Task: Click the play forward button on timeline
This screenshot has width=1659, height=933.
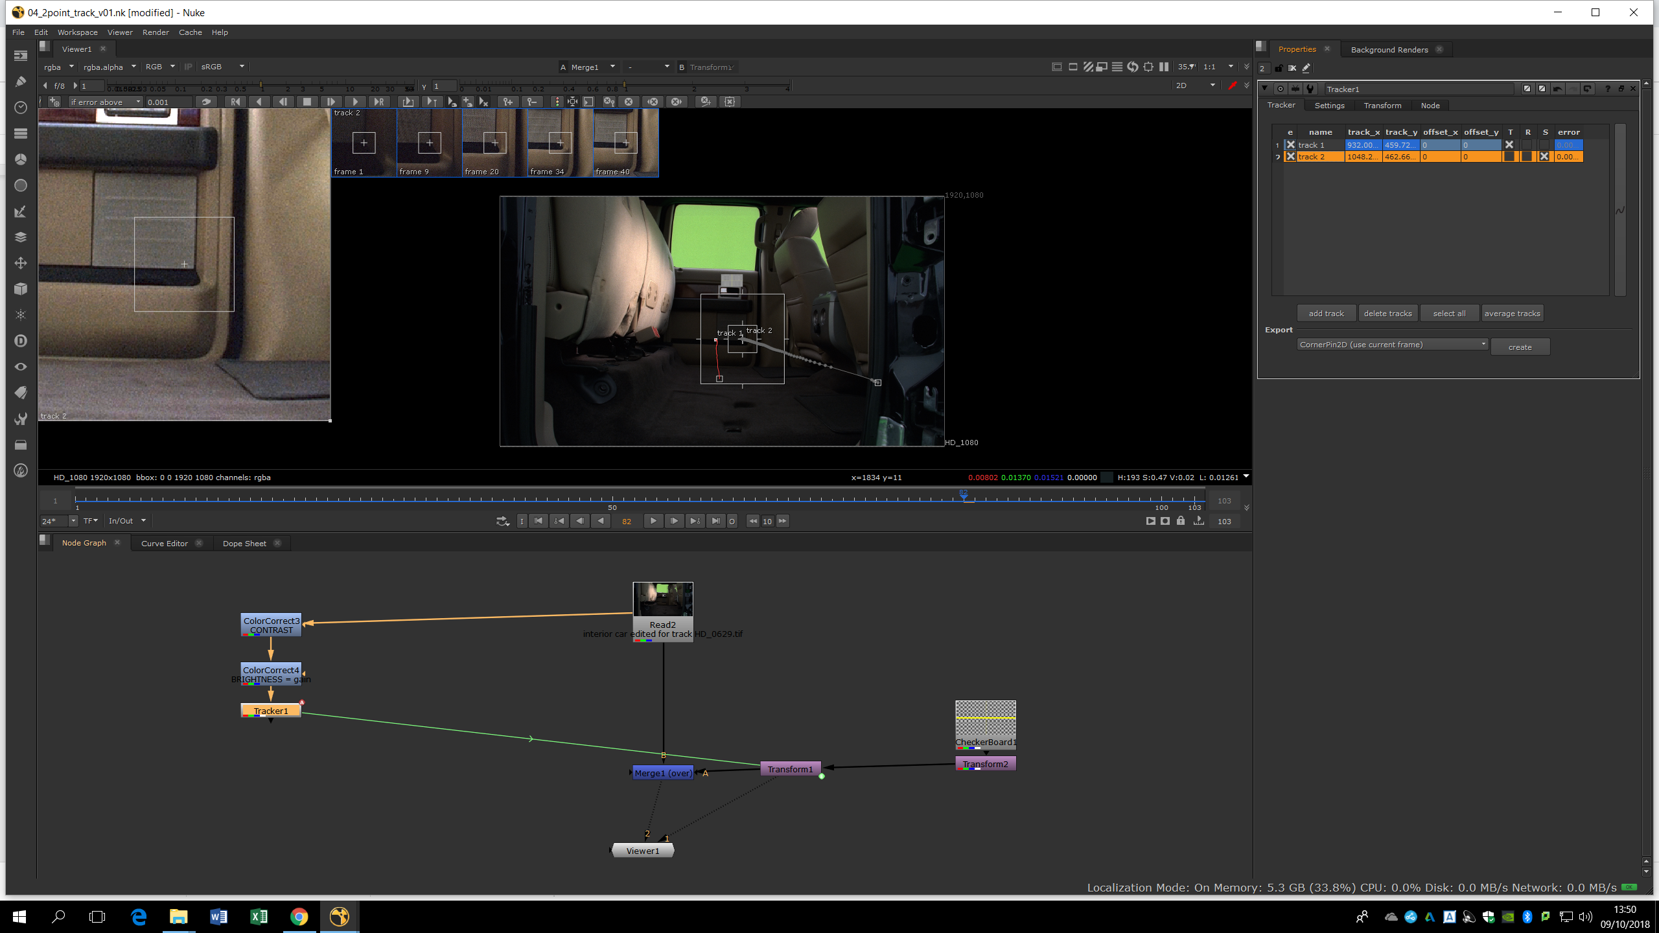Action: (653, 521)
